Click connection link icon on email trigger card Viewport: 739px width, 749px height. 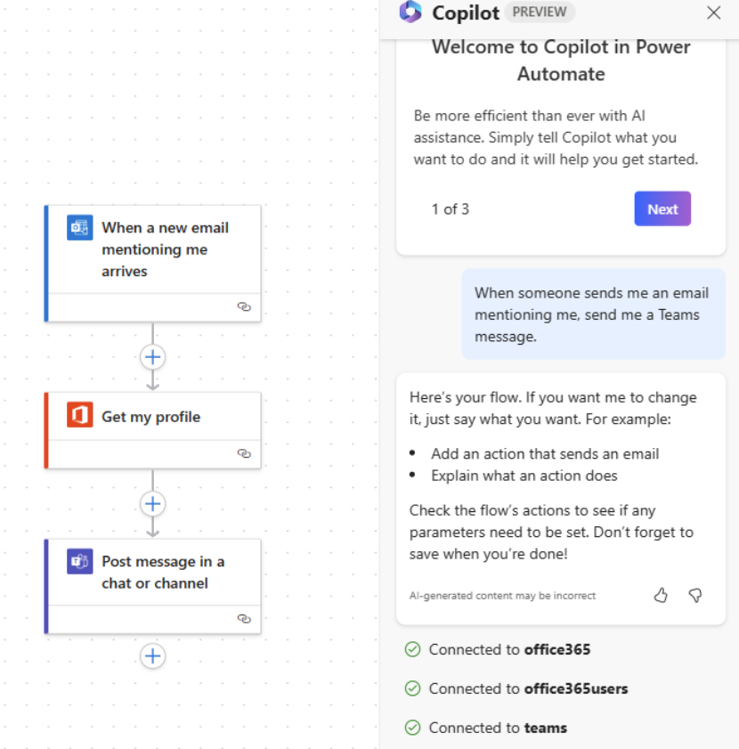click(244, 306)
